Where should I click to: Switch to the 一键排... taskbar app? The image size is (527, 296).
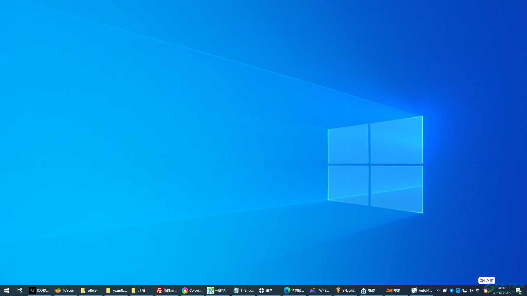[x=218, y=291]
